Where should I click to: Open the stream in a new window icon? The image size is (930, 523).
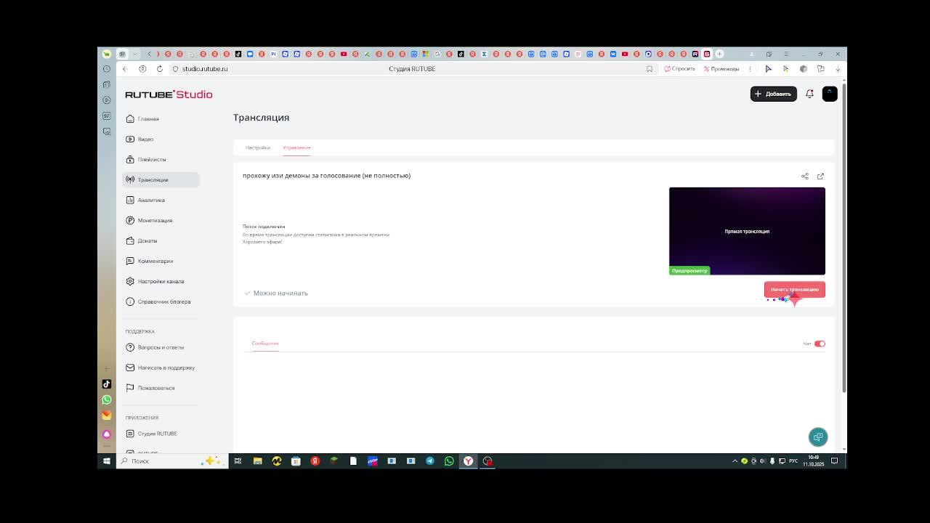click(820, 177)
